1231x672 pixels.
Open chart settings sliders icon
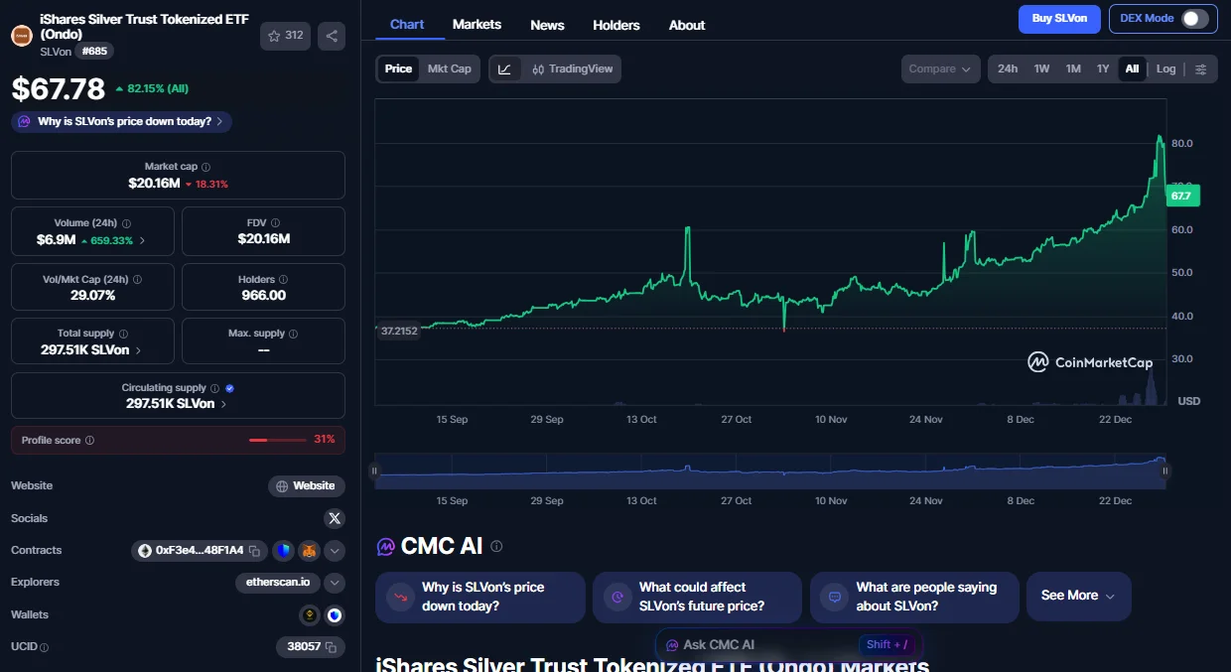pos(1201,69)
